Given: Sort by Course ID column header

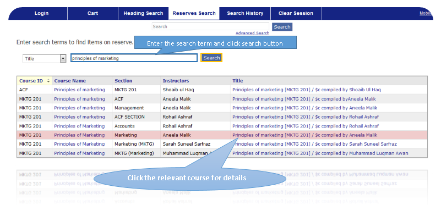Looking at the screenshot, I should tap(34, 81).
